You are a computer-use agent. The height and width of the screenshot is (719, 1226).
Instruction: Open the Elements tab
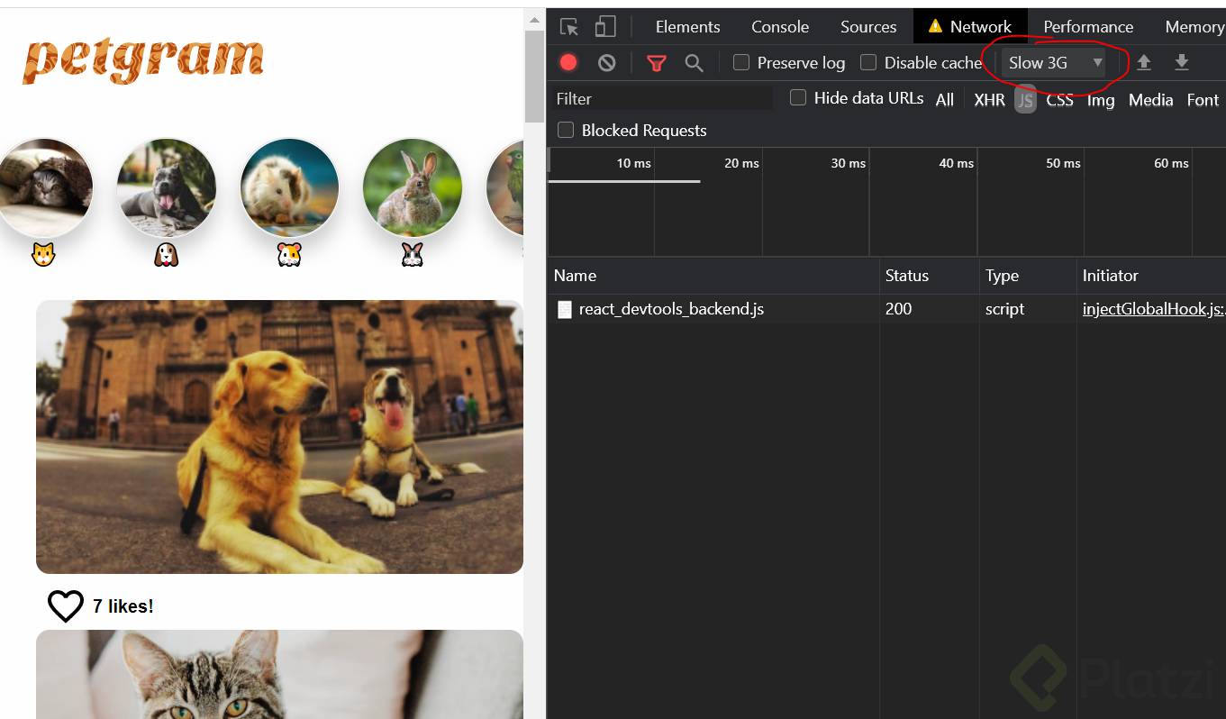(x=688, y=27)
